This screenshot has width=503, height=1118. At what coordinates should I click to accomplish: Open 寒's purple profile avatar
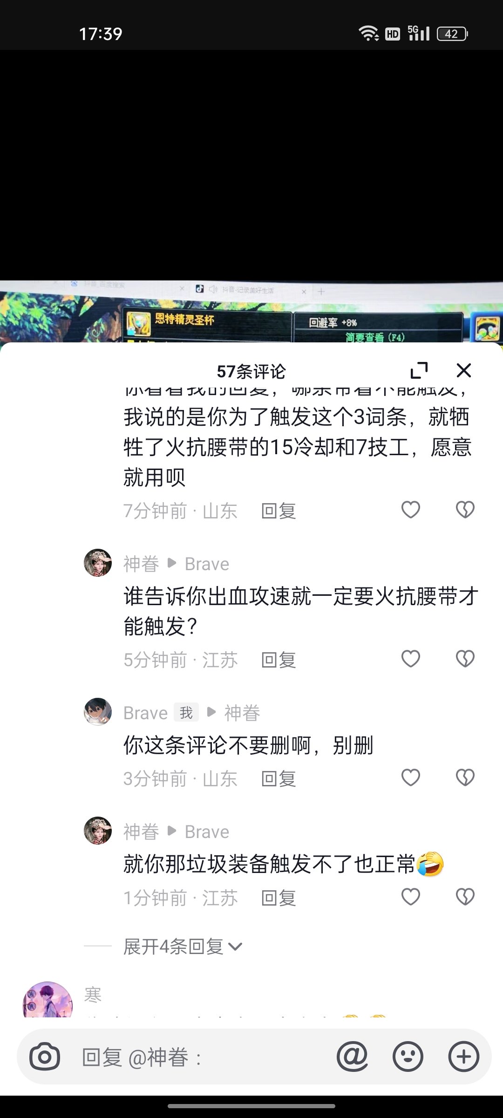point(48,999)
